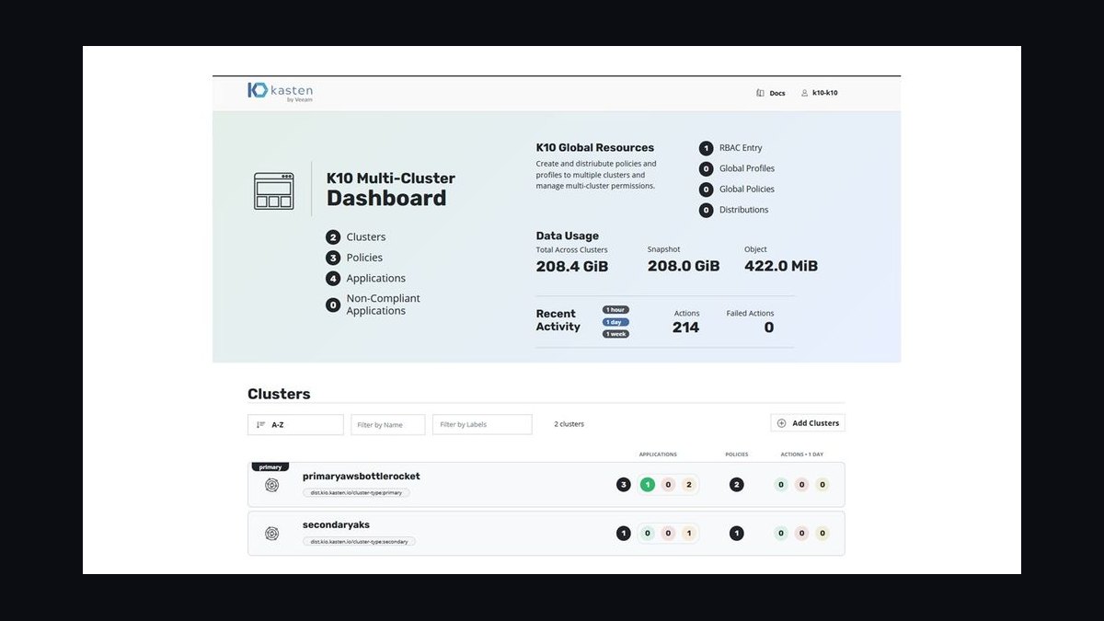Click secondaryaks yellow actions badge
This screenshot has height=621, width=1104.
point(822,534)
